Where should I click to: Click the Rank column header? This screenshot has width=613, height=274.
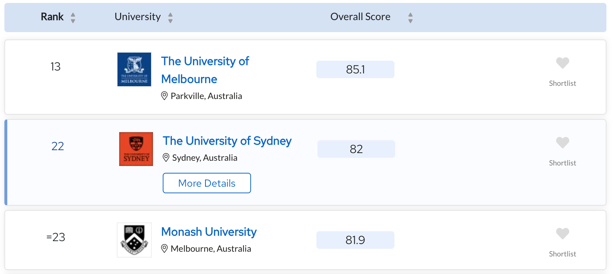[52, 17]
